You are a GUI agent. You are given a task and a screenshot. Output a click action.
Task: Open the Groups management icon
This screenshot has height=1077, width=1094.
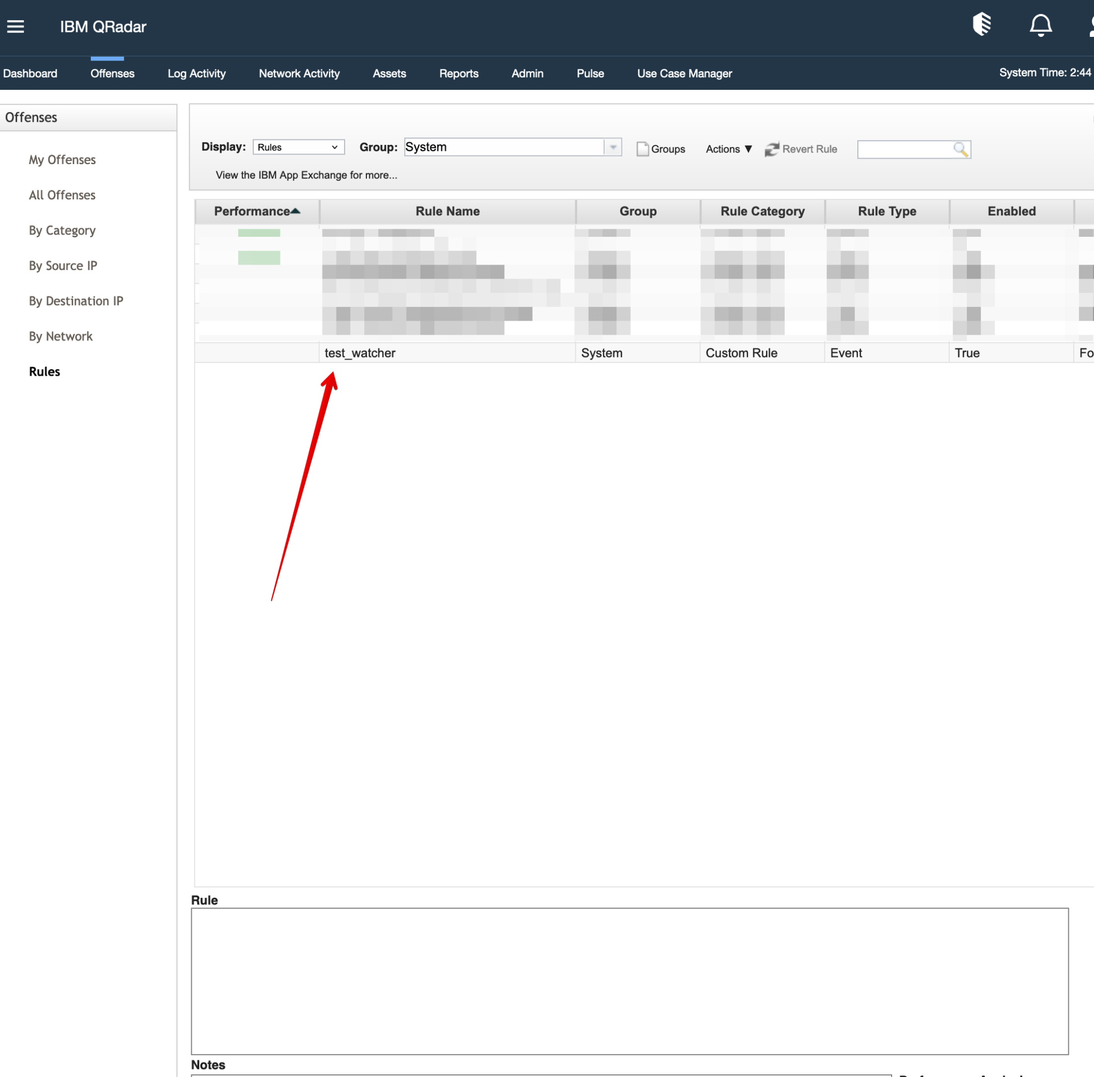(660, 149)
